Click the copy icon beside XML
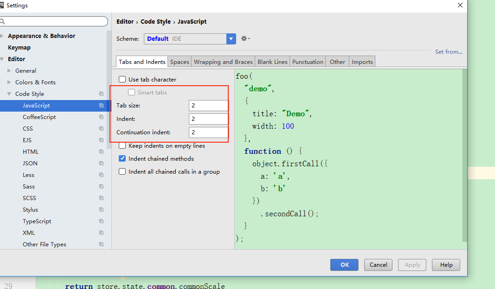The height and width of the screenshot is (289, 495). (x=101, y=233)
